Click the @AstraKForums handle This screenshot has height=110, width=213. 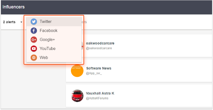point(97,98)
